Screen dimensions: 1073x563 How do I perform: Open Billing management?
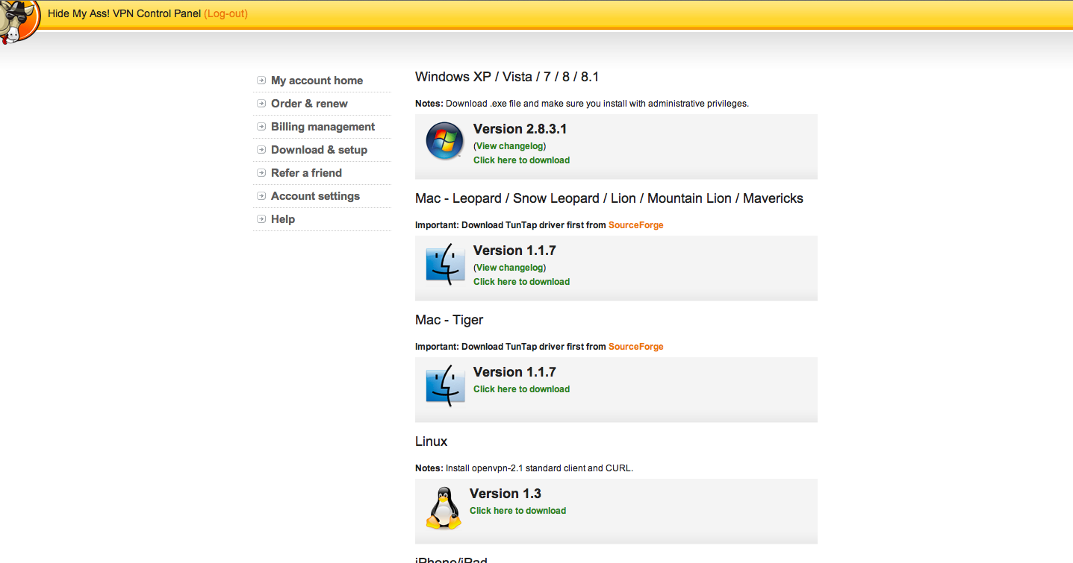323,127
